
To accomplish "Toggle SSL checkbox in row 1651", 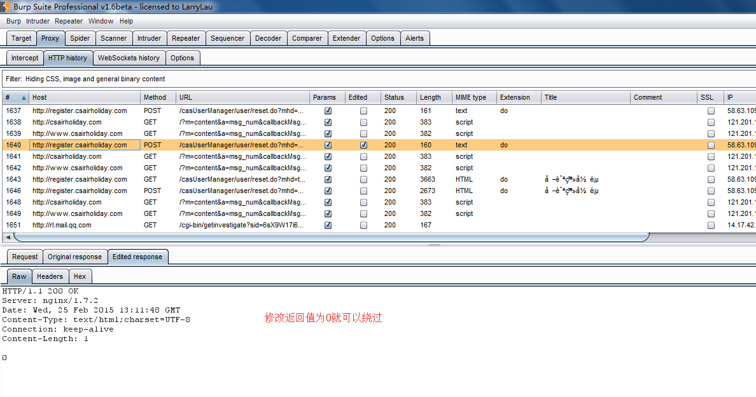I will [711, 225].
